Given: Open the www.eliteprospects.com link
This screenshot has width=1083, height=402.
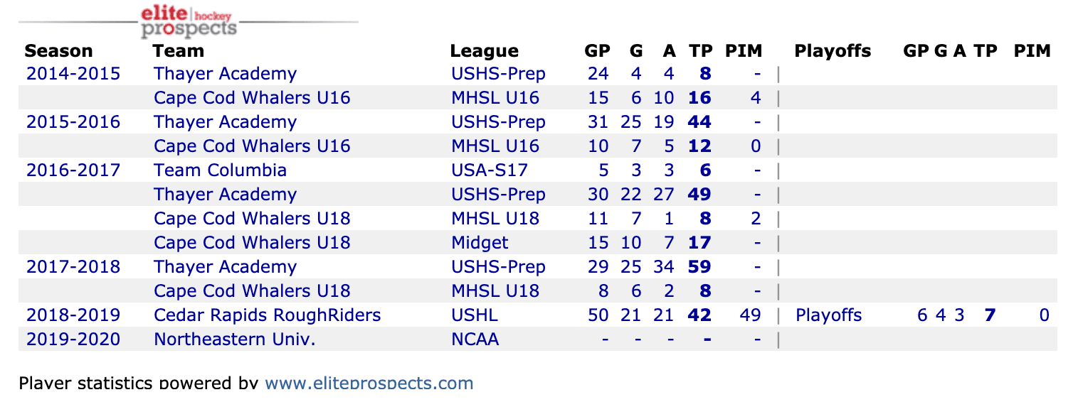Looking at the screenshot, I should coord(369,384).
